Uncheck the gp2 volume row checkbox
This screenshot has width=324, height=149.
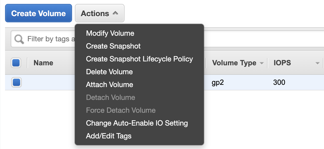[x=16, y=82]
